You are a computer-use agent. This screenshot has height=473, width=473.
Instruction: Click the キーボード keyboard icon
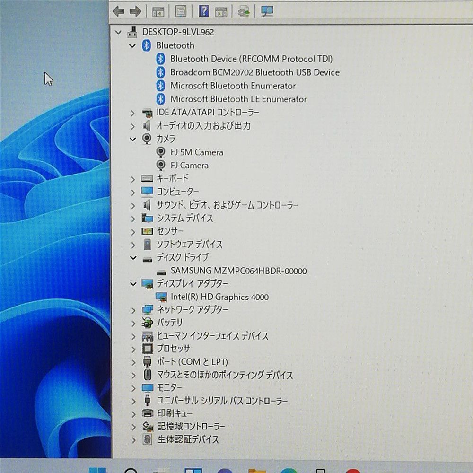click(147, 179)
